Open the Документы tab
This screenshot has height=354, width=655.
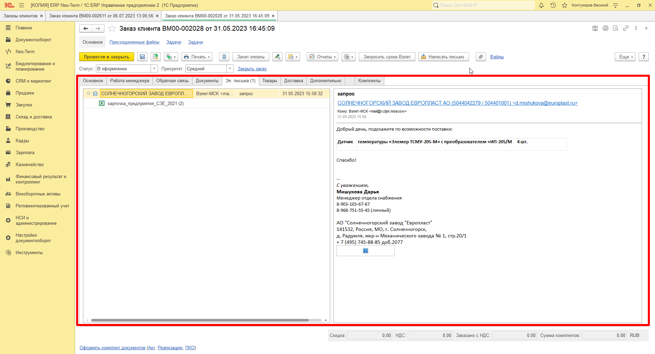point(207,81)
